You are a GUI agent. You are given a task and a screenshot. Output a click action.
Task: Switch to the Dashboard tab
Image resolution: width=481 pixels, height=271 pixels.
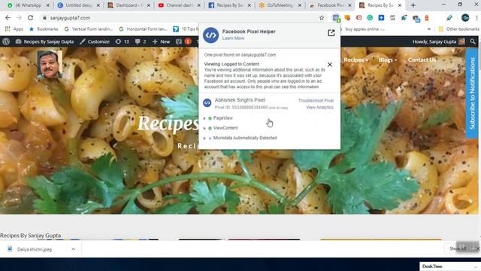click(x=129, y=5)
